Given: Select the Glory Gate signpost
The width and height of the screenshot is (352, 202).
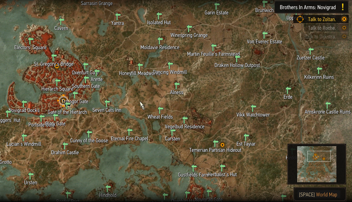Looking at the screenshot, I should click(x=55, y=117).
